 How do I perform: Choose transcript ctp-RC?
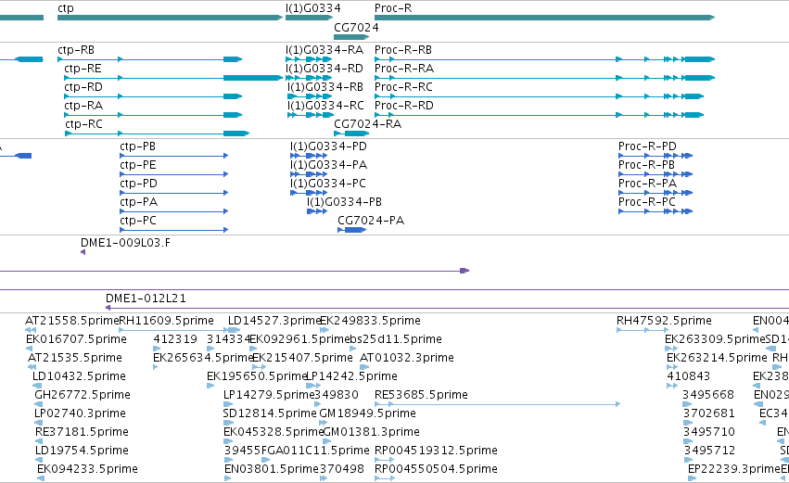tap(157, 133)
